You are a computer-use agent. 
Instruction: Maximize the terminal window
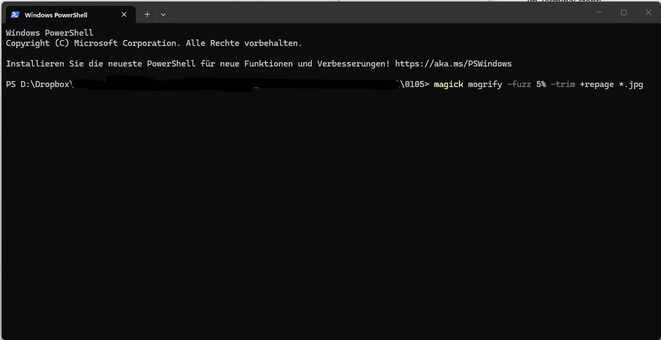[623, 12]
